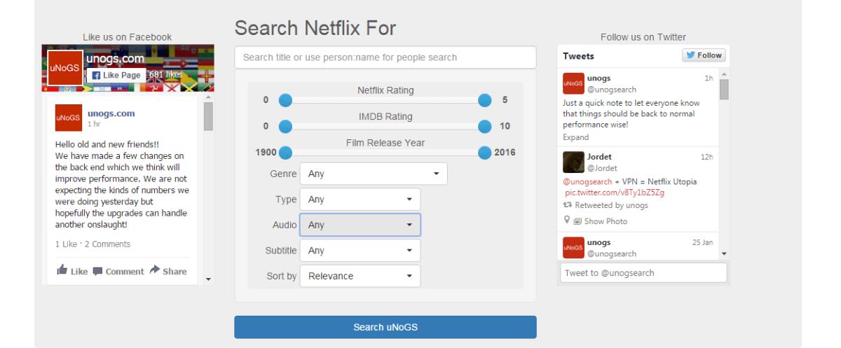Expand the first unogs tweet

(576, 137)
